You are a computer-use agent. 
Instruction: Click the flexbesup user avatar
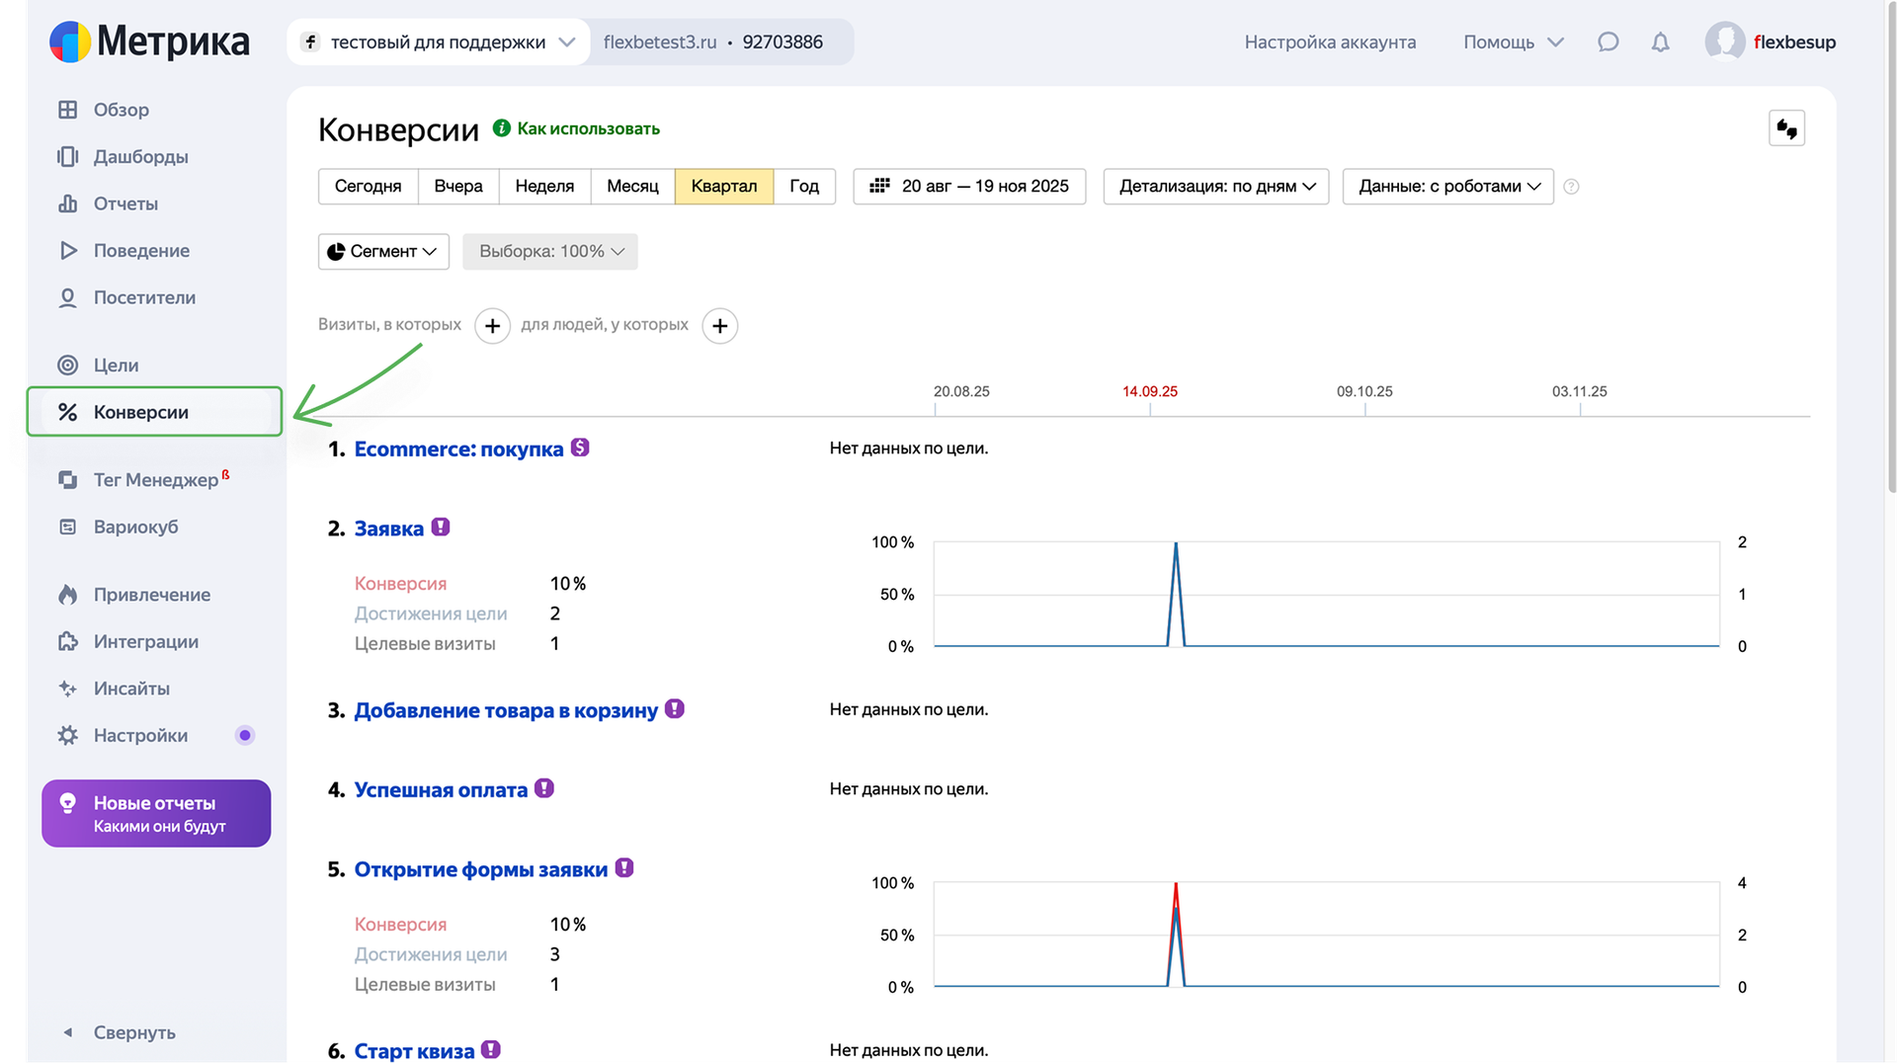(1724, 42)
